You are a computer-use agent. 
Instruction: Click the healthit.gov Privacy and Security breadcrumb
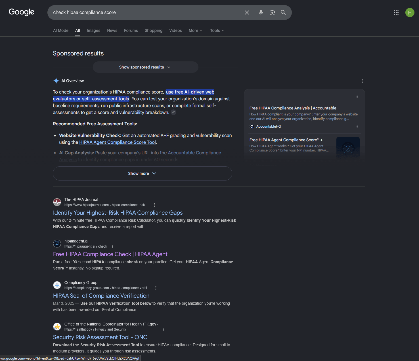pos(95,329)
